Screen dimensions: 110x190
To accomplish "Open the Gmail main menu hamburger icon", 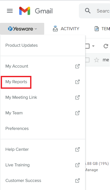I will point(10,11).
